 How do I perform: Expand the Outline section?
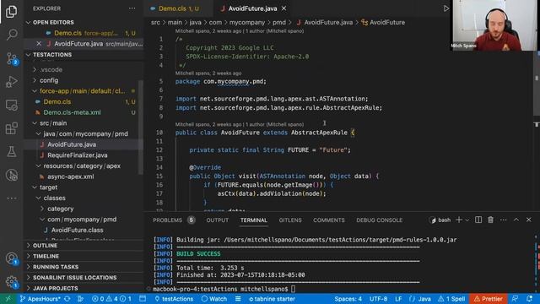pos(45,246)
